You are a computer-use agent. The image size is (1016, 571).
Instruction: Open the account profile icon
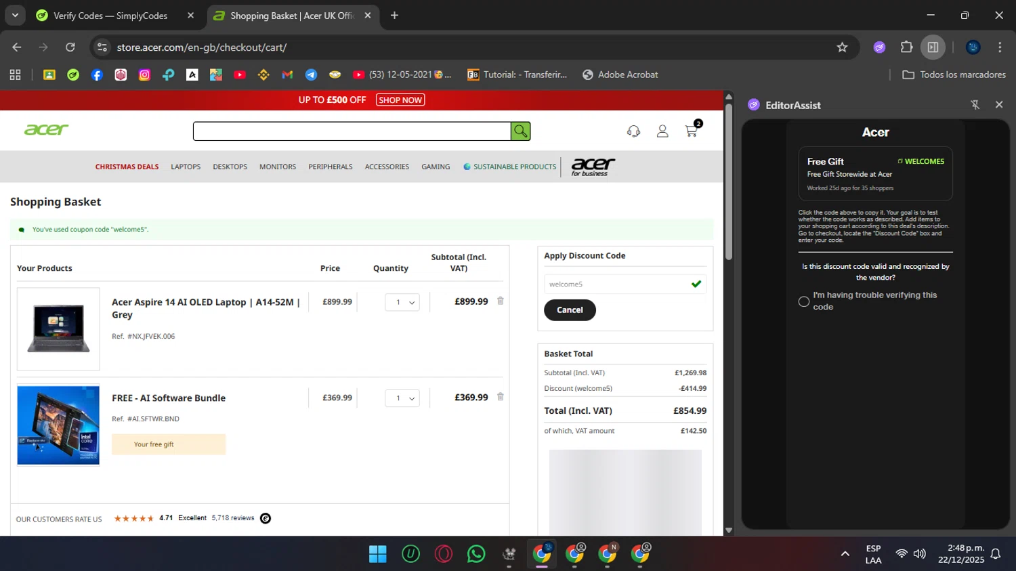pos(662,131)
